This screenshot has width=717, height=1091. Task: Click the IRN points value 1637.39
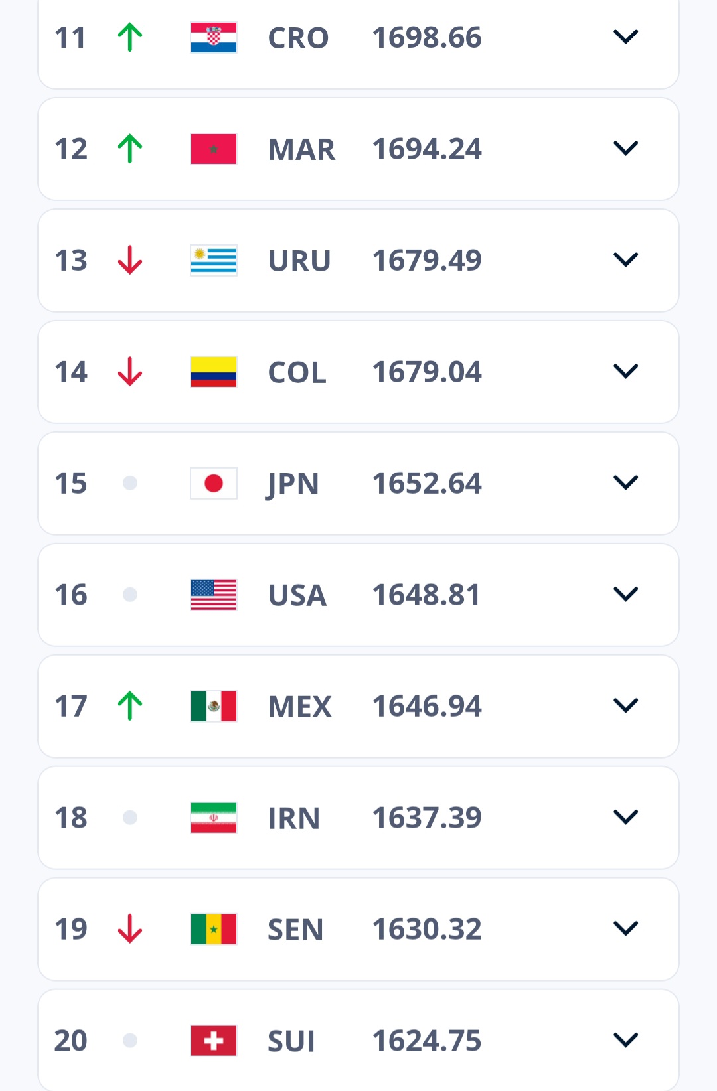tap(427, 818)
